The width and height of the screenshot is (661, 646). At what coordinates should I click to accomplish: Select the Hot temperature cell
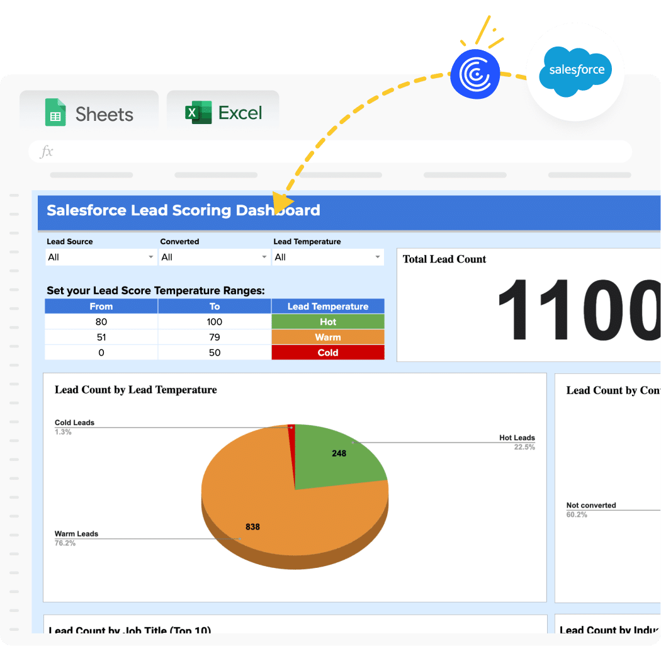tap(328, 322)
